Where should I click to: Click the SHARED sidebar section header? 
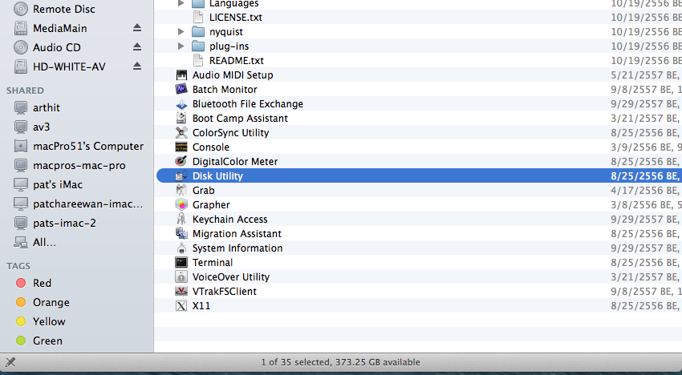coord(25,91)
